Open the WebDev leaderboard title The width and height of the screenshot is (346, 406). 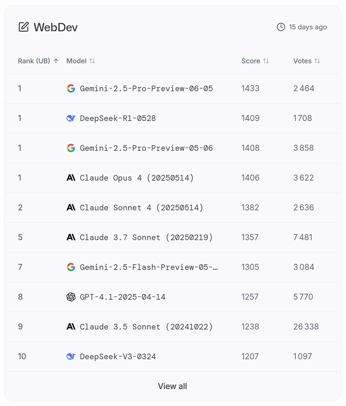pos(55,27)
